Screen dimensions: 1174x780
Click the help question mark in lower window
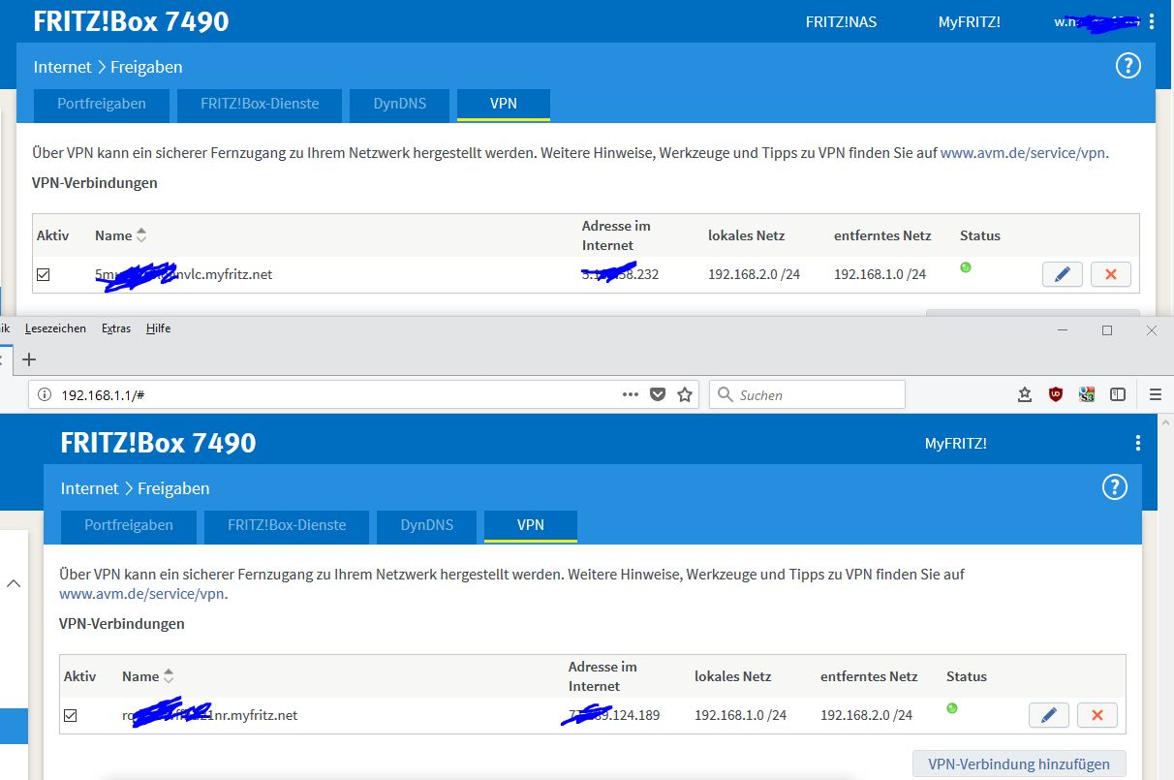pos(1115,487)
